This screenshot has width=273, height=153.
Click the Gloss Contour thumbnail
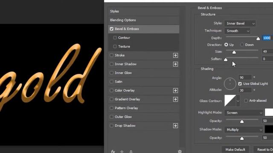click(x=230, y=101)
